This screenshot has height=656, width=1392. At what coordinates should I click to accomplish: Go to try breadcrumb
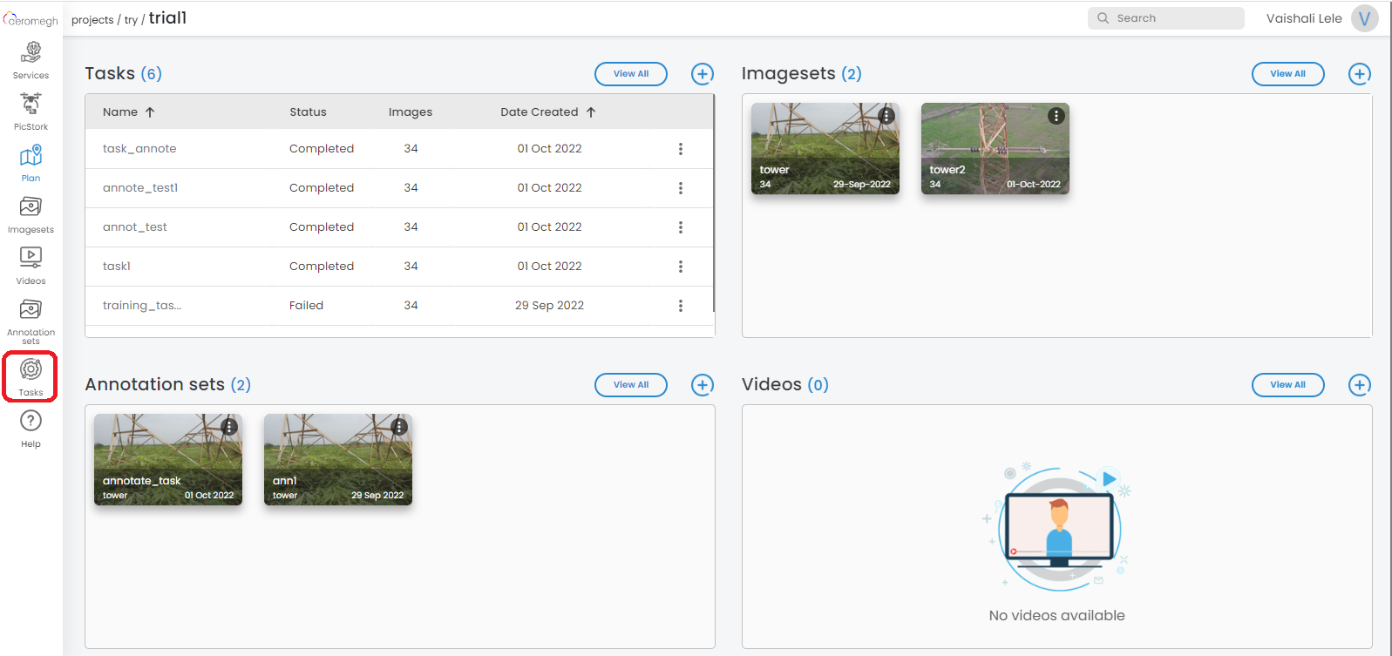coord(131,20)
